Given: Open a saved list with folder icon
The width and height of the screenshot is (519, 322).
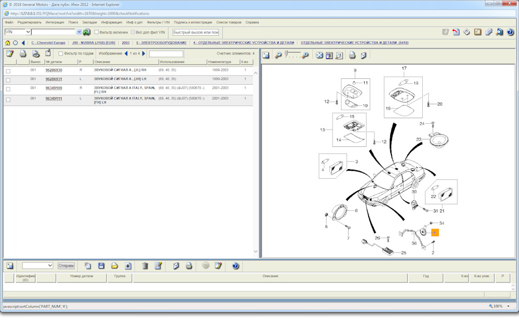Looking at the screenshot, I should tap(114, 266).
